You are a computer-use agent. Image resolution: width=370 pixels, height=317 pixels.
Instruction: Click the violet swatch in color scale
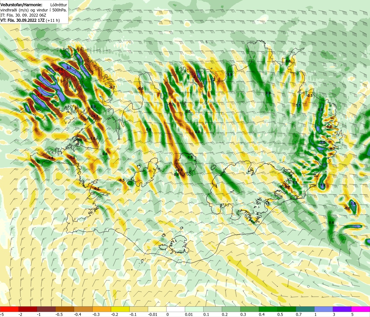point(342,309)
